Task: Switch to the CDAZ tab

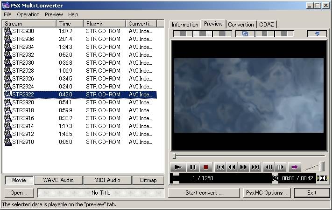Action: (266, 25)
